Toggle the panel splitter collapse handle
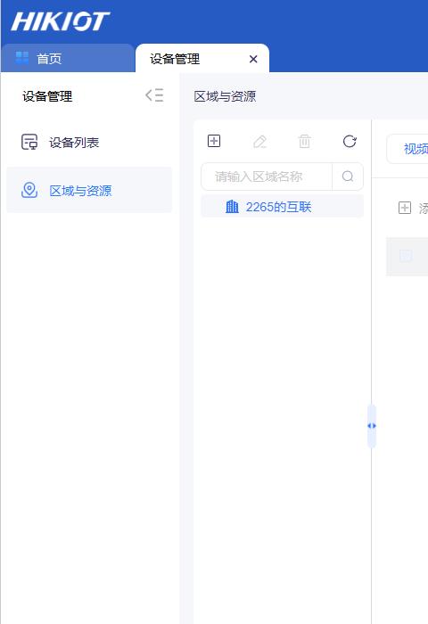The width and height of the screenshot is (428, 624). pos(372,426)
